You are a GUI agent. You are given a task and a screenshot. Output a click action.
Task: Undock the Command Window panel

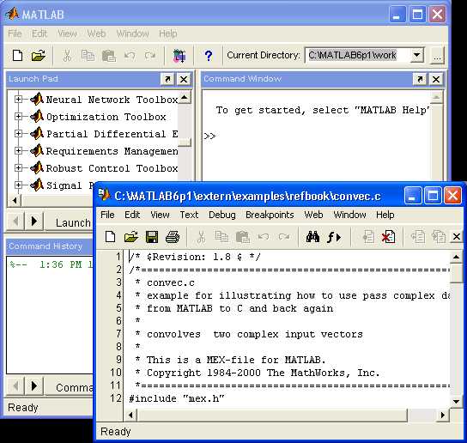point(420,79)
